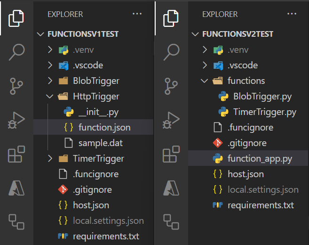The image size is (309, 245).
Task: Open function_app.py file
Action: coord(248,158)
